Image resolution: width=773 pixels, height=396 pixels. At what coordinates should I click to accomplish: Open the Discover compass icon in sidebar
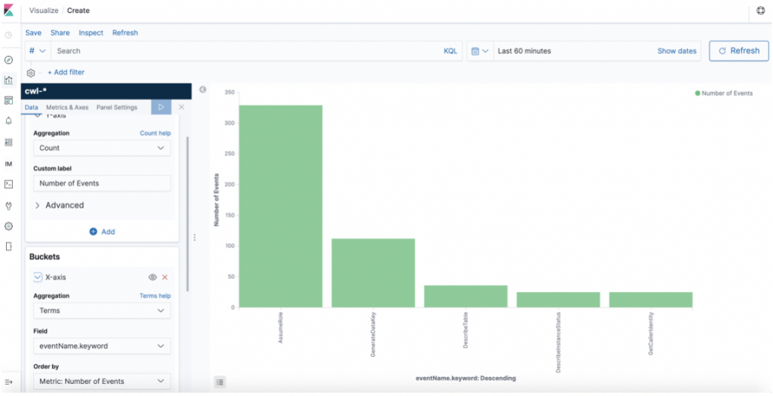coord(8,60)
